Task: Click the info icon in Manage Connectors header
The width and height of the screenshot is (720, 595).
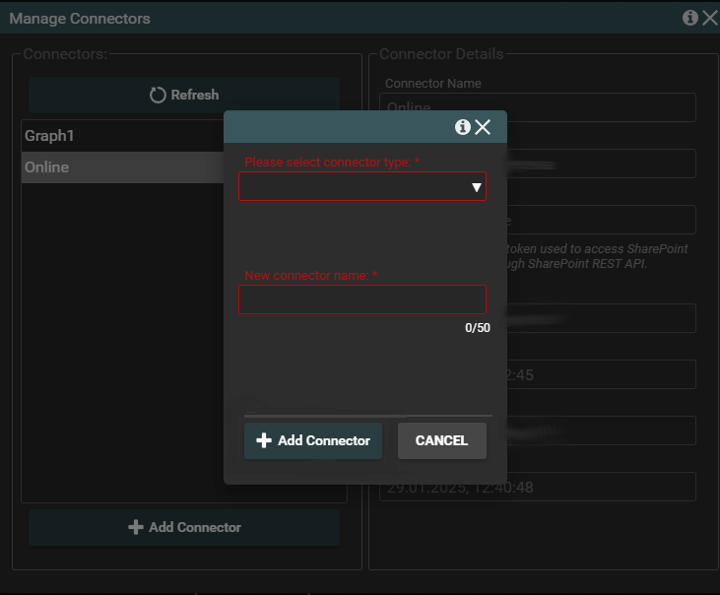Action: pyautogui.click(x=689, y=18)
